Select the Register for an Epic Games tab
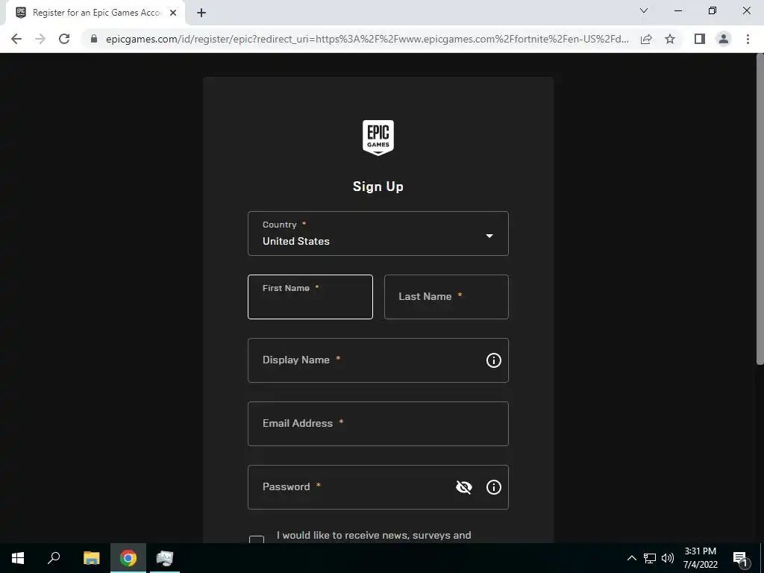764x573 pixels. pyautogui.click(x=95, y=13)
